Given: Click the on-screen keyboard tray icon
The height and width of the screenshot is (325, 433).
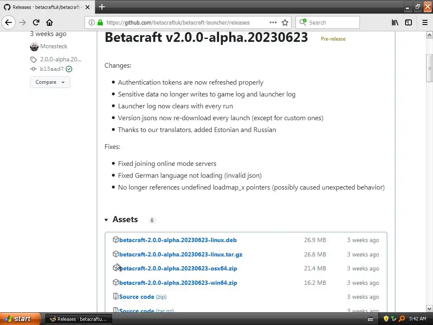Looking at the screenshot, I should [370, 319].
